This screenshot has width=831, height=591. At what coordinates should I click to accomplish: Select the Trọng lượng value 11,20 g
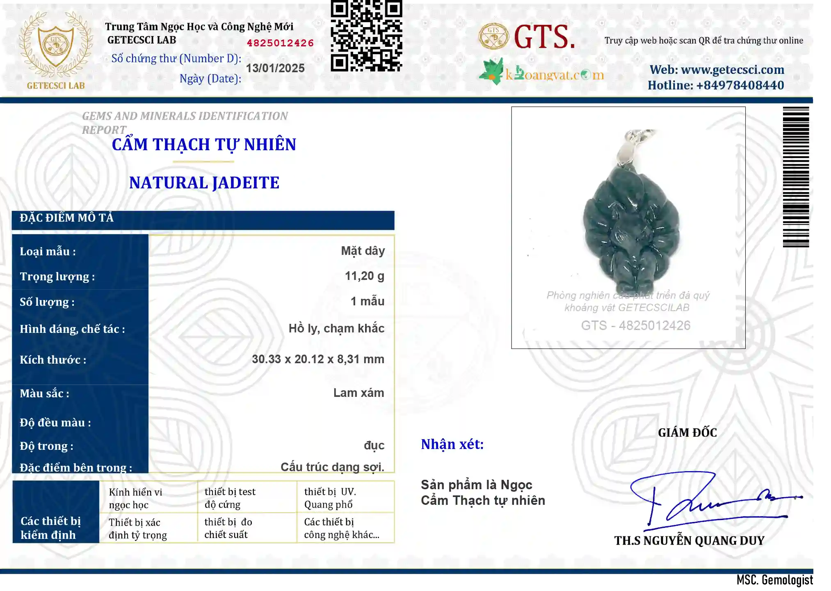click(365, 276)
